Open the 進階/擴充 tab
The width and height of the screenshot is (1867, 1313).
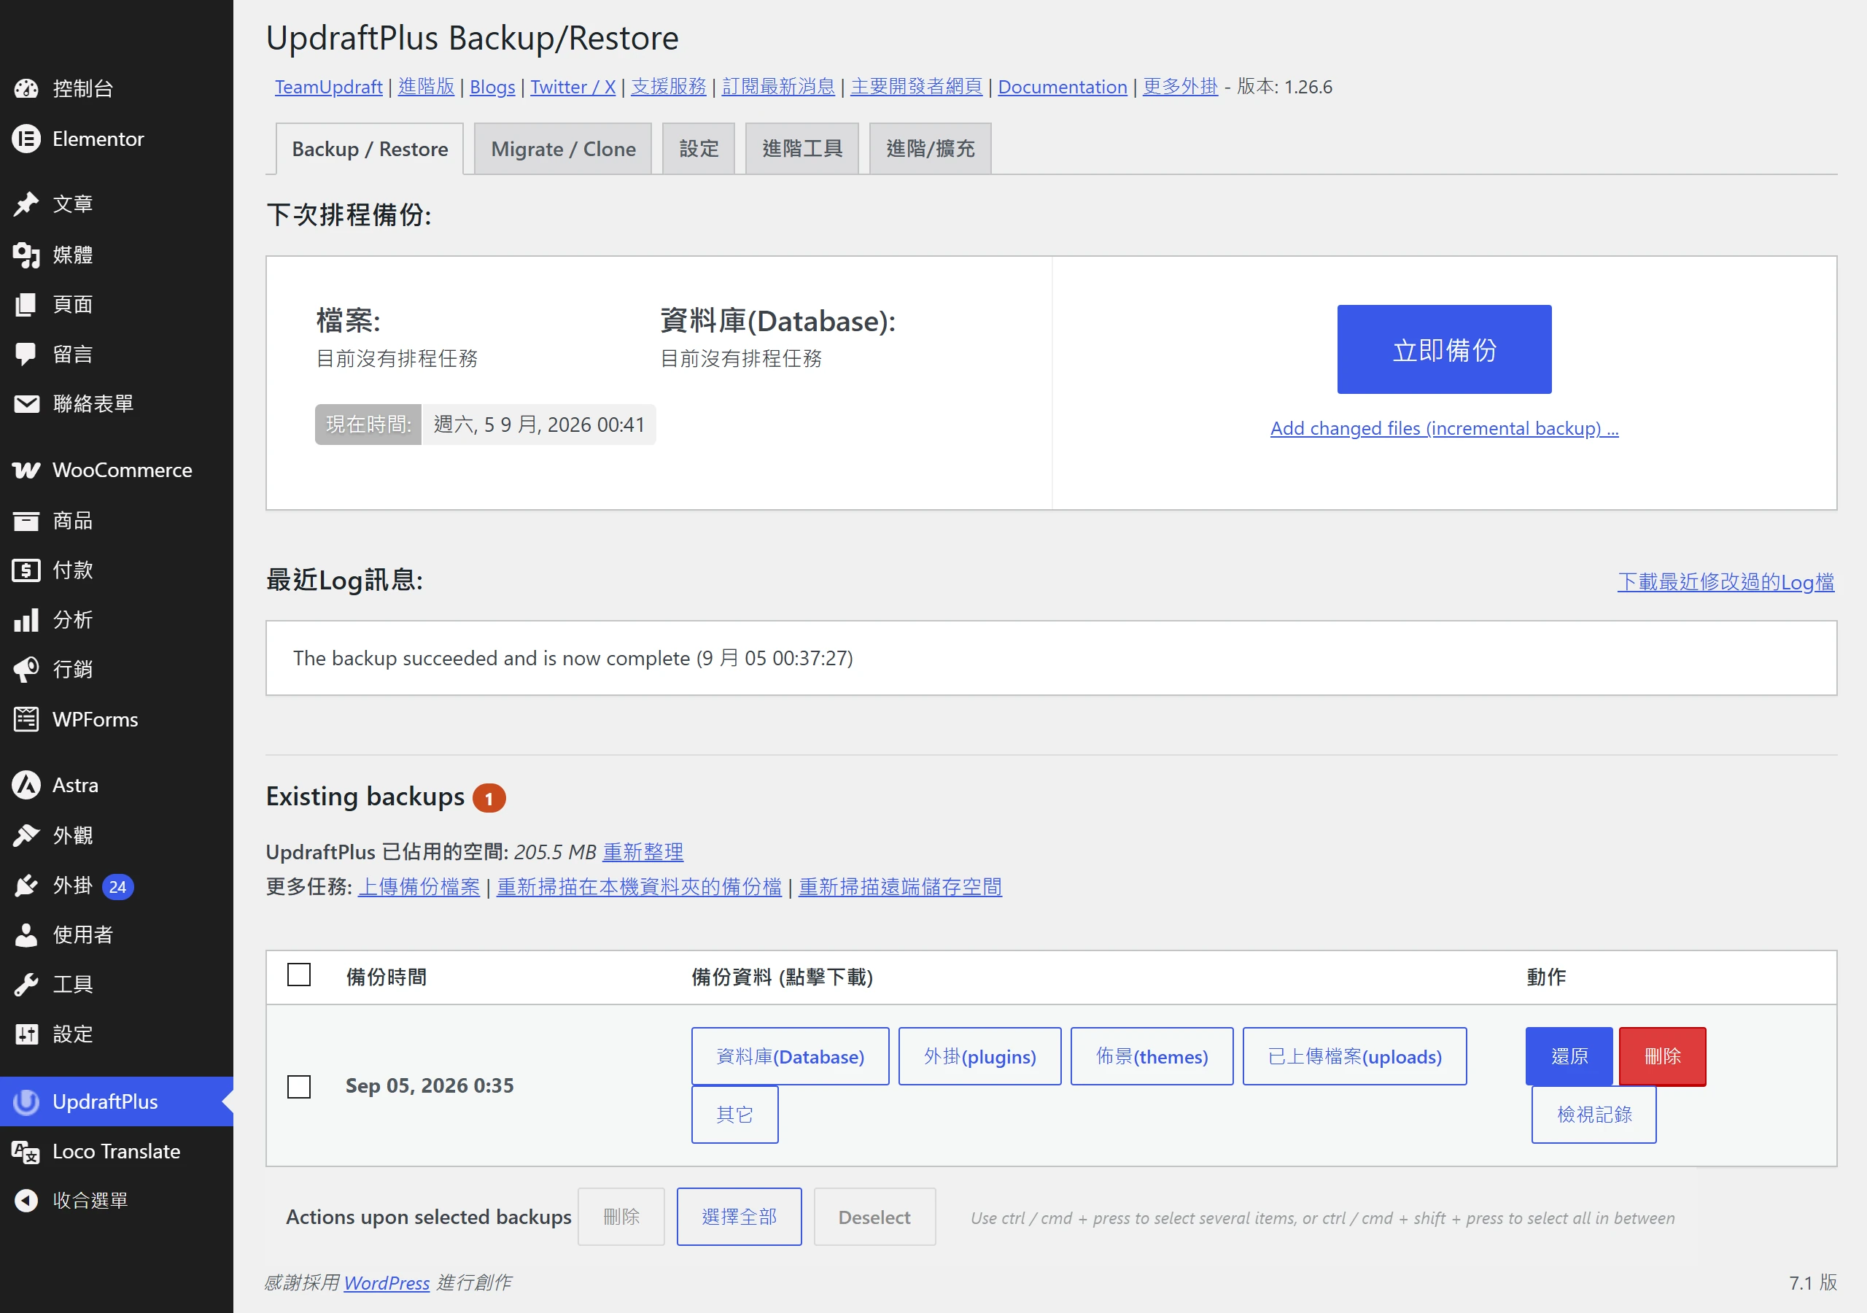click(x=931, y=149)
